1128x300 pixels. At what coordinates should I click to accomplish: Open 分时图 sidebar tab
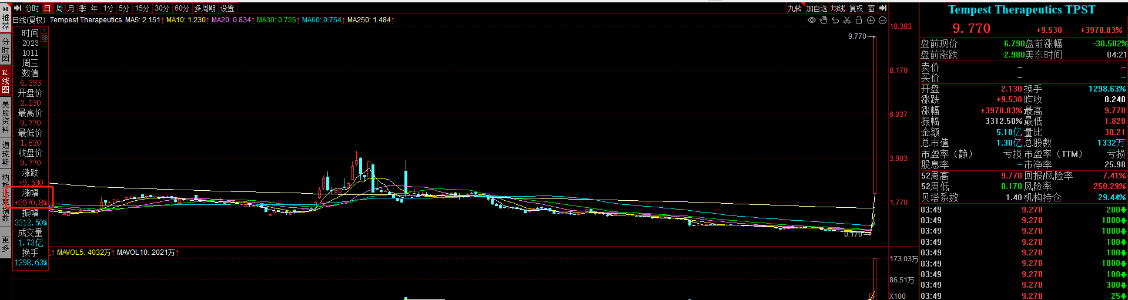(x=6, y=50)
